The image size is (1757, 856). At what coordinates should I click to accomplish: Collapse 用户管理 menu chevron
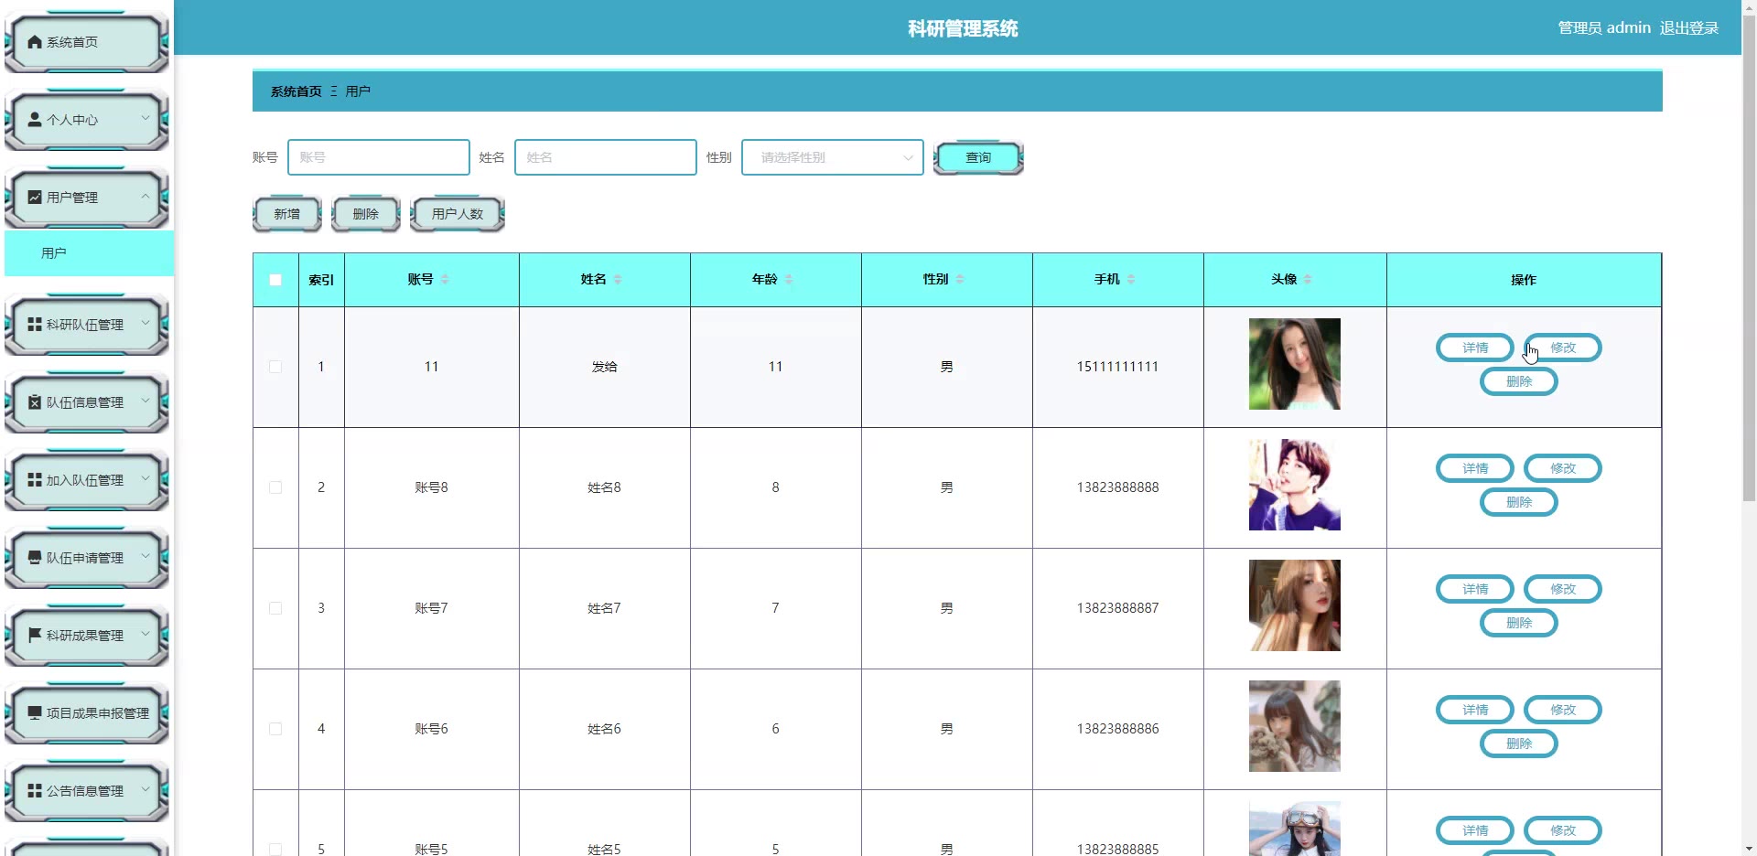(x=146, y=197)
